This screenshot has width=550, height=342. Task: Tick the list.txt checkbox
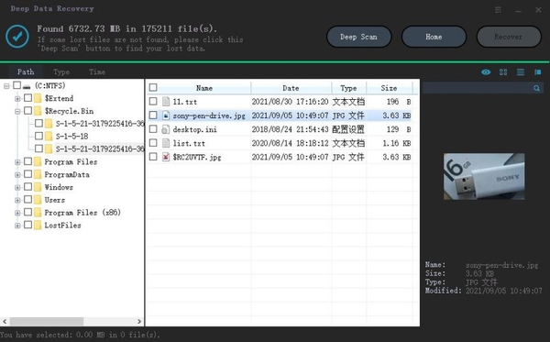click(153, 143)
